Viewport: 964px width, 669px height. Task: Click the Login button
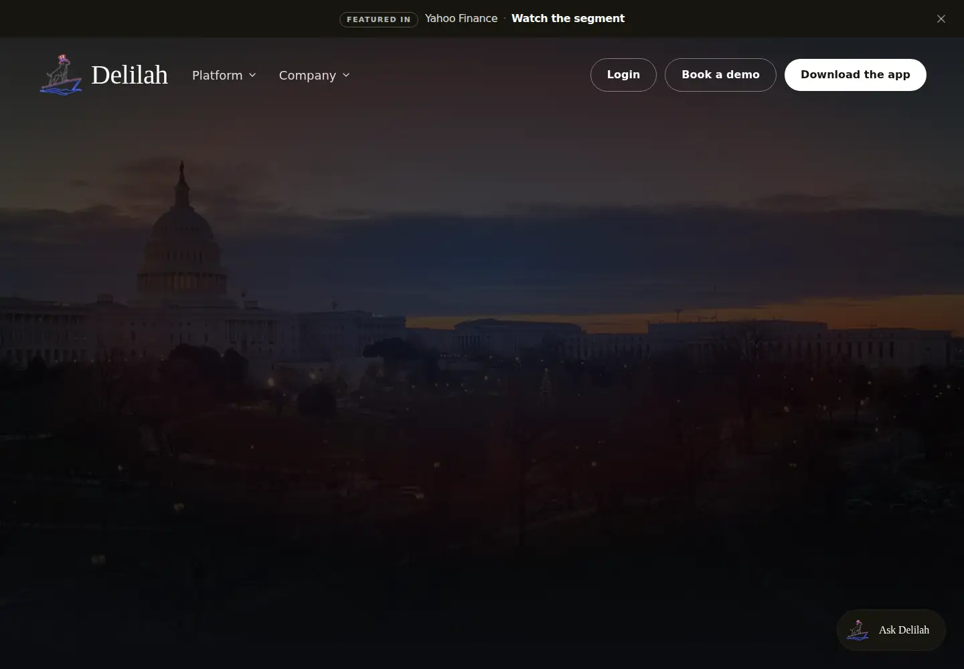coord(623,75)
